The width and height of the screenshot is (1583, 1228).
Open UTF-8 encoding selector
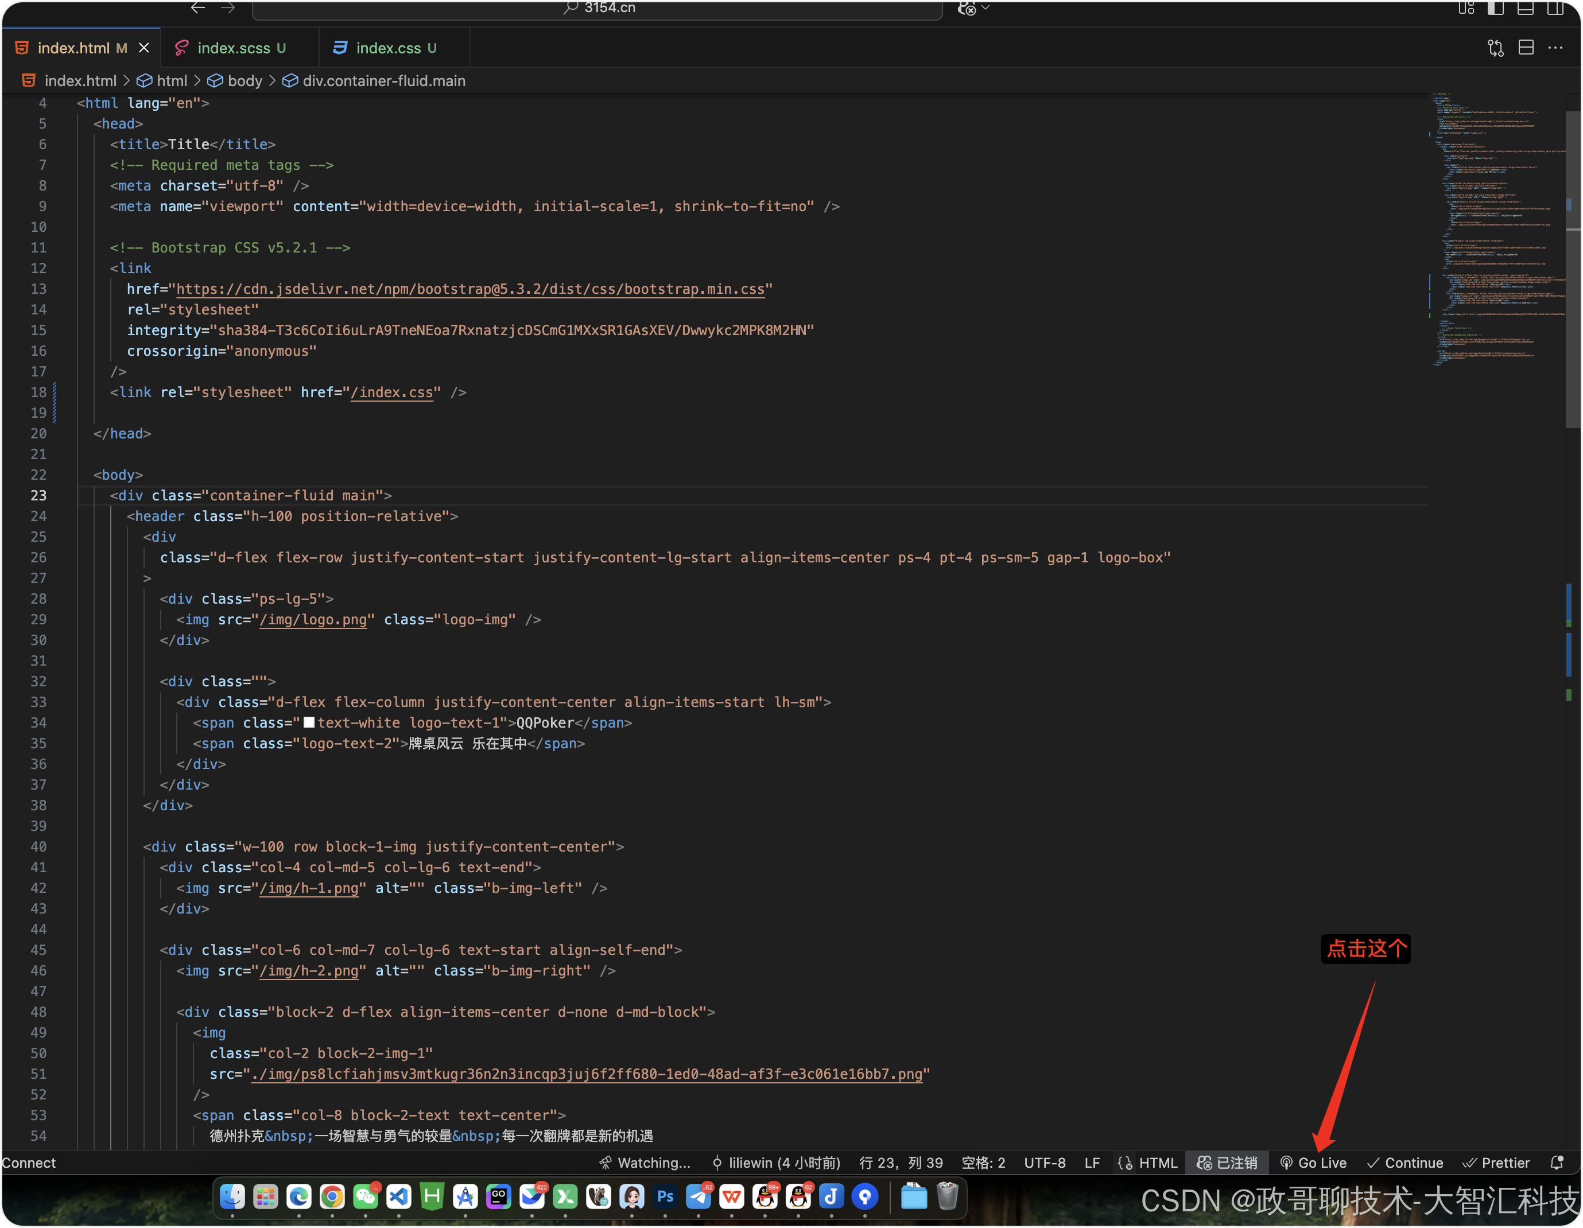(1045, 1163)
